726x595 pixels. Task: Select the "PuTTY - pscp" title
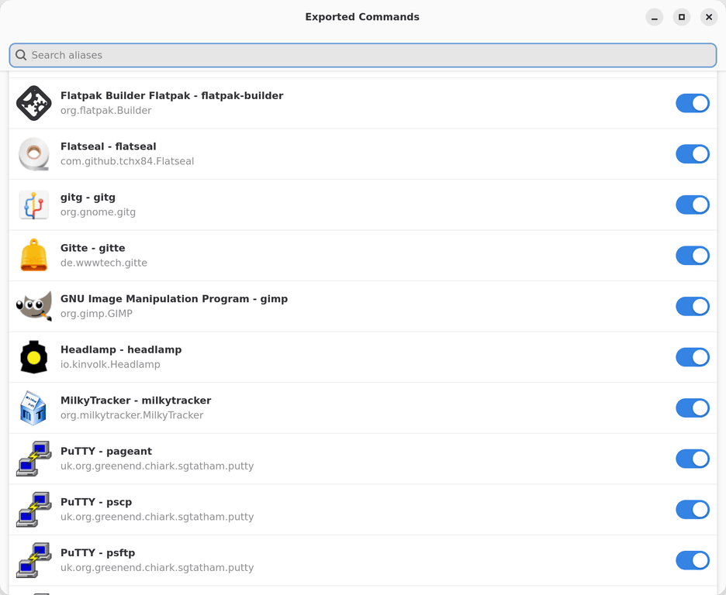coord(96,502)
